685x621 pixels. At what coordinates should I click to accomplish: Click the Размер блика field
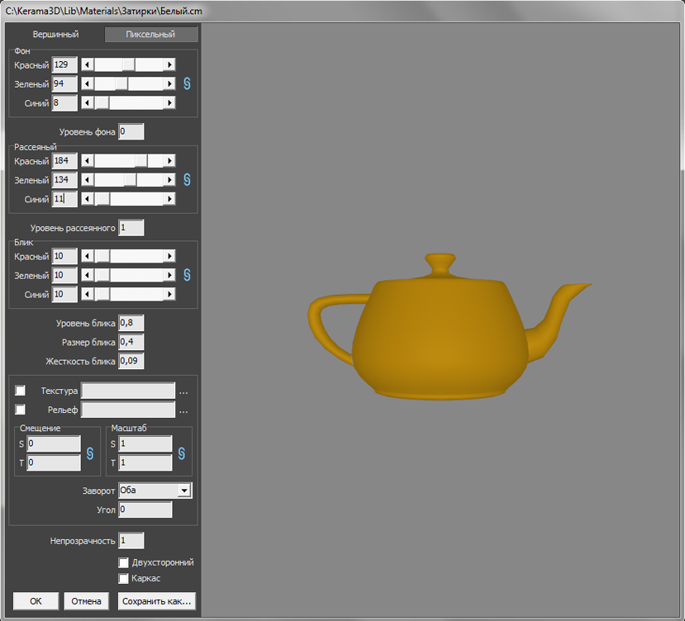point(131,342)
